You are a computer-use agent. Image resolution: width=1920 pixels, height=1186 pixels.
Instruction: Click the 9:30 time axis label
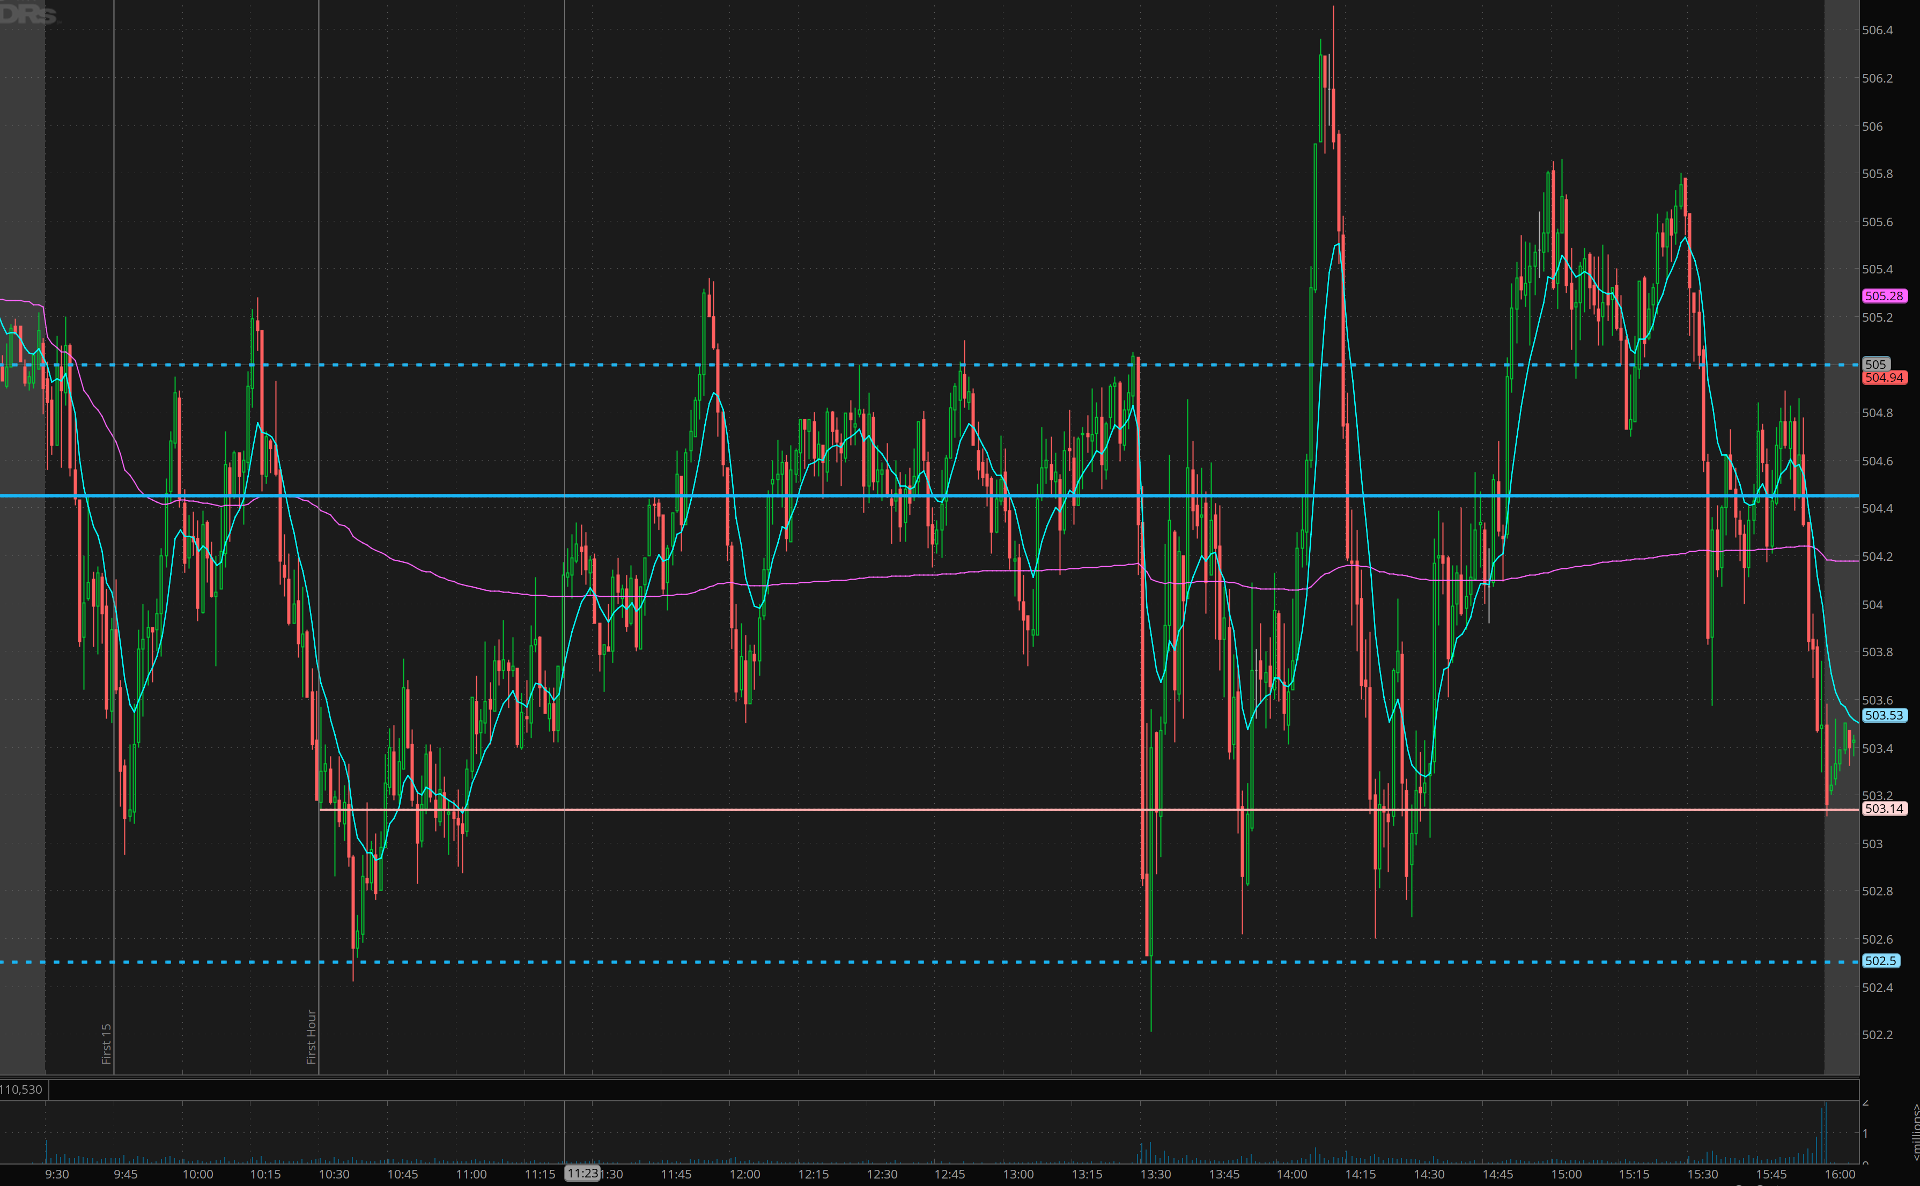click(x=56, y=1174)
